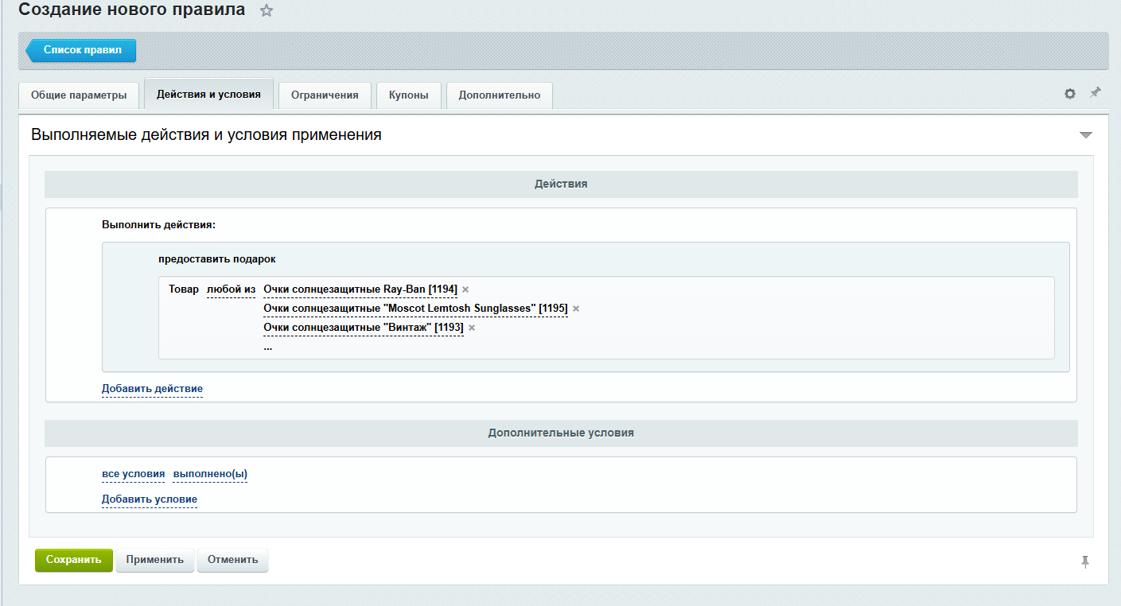
Task: Go to the Купоны tab
Action: tap(408, 95)
